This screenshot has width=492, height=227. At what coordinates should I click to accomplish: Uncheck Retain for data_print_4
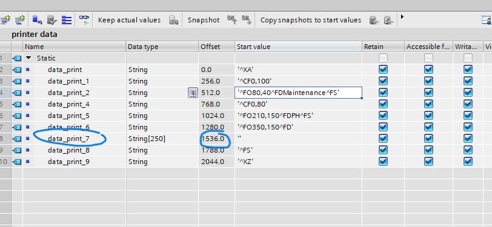(x=383, y=104)
